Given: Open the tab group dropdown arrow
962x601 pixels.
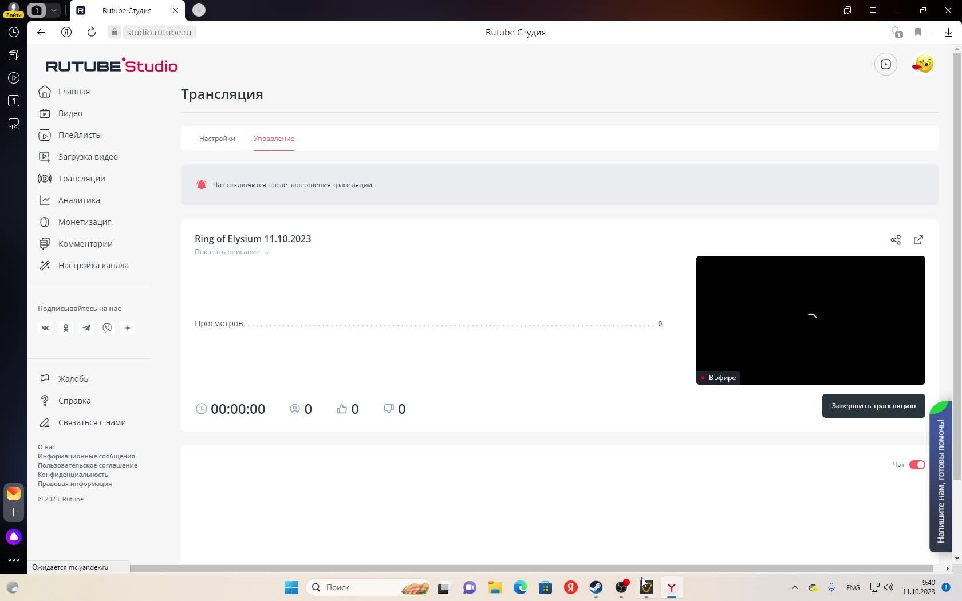Looking at the screenshot, I should [x=53, y=10].
